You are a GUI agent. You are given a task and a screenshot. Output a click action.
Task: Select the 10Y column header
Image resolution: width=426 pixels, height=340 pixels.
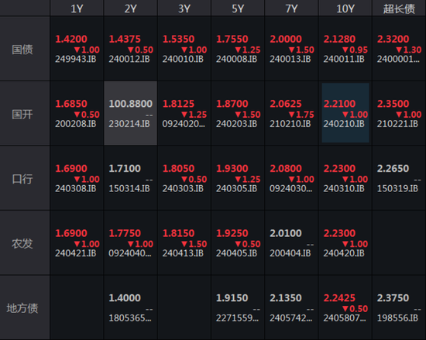click(x=345, y=9)
